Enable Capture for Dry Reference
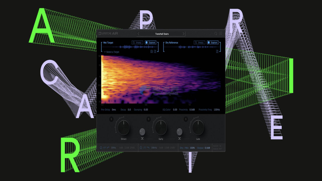The width and height of the screenshot is (322, 181). (213, 42)
